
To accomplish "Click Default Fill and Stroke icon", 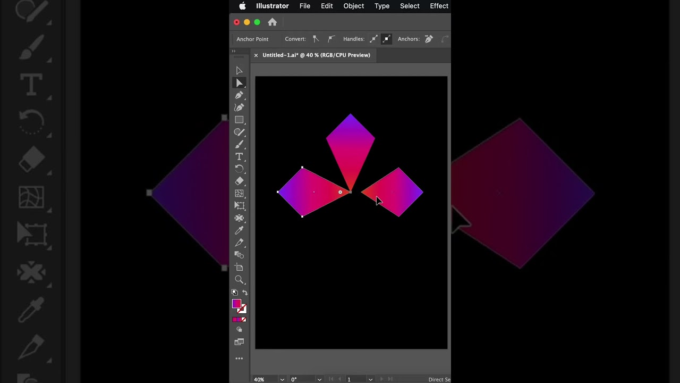I will [235, 292].
